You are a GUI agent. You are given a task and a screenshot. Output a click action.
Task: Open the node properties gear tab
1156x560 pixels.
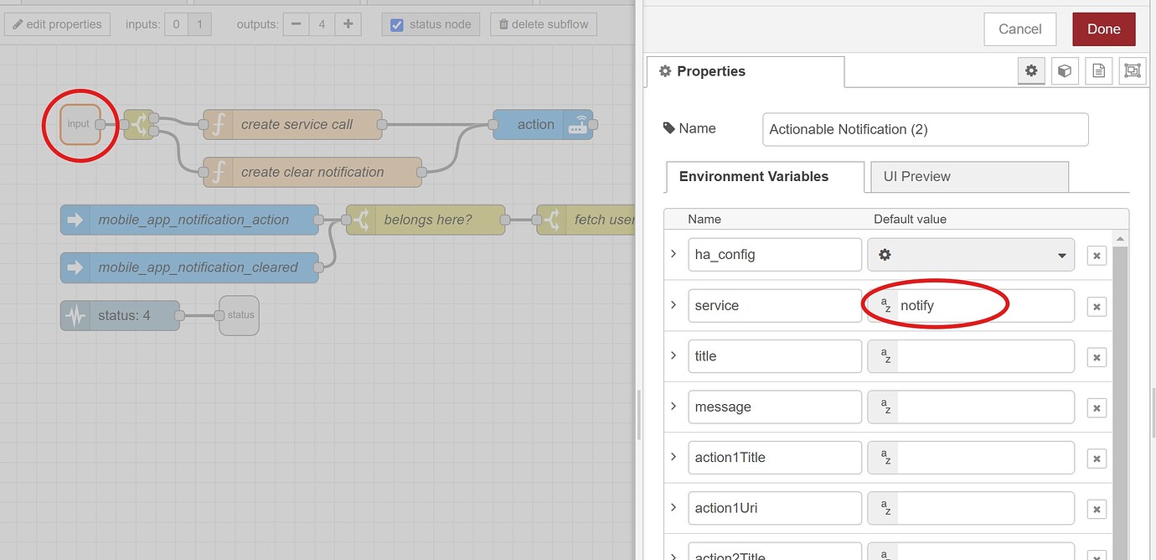click(1031, 71)
